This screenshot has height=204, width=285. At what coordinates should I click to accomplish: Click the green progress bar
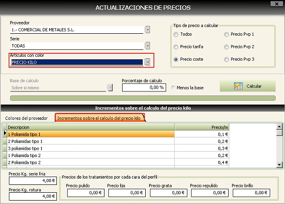coord(143,98)
